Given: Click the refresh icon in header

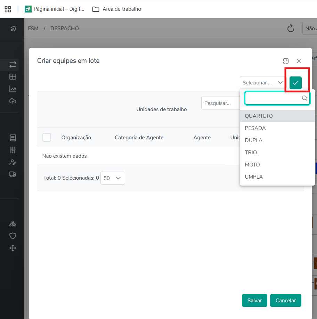Looking at the screenshot, I should [x=291, y=28].
